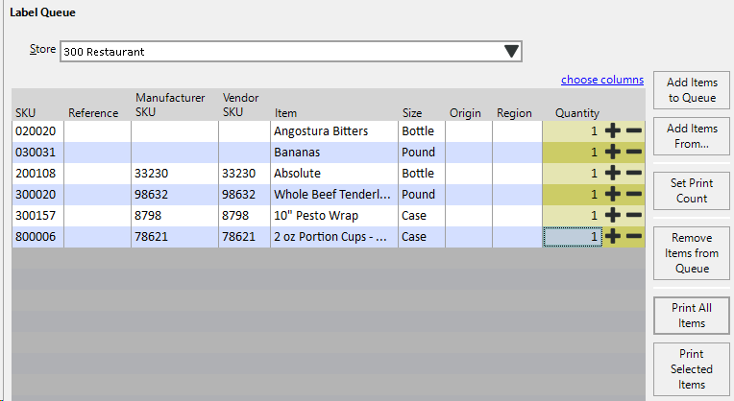Click plus icon for 10" Pesto Wrap
Image resolution: width=734 pixels, height=401 pixels.
[613, 215]
